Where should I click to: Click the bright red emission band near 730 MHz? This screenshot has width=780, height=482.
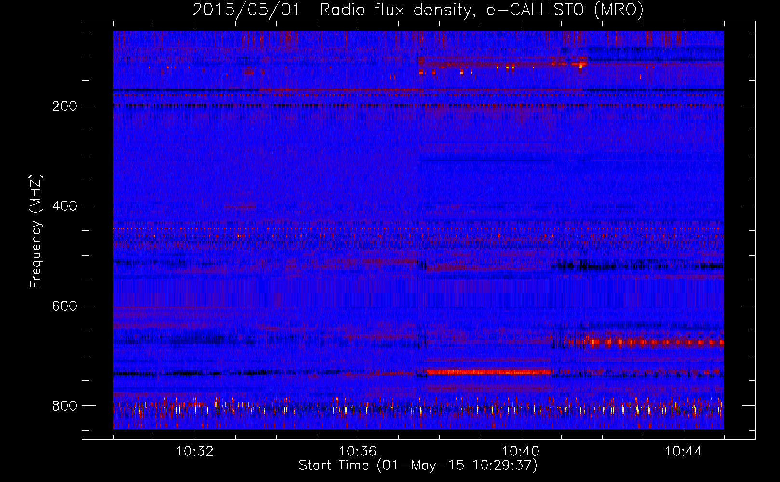click(488, 372)
